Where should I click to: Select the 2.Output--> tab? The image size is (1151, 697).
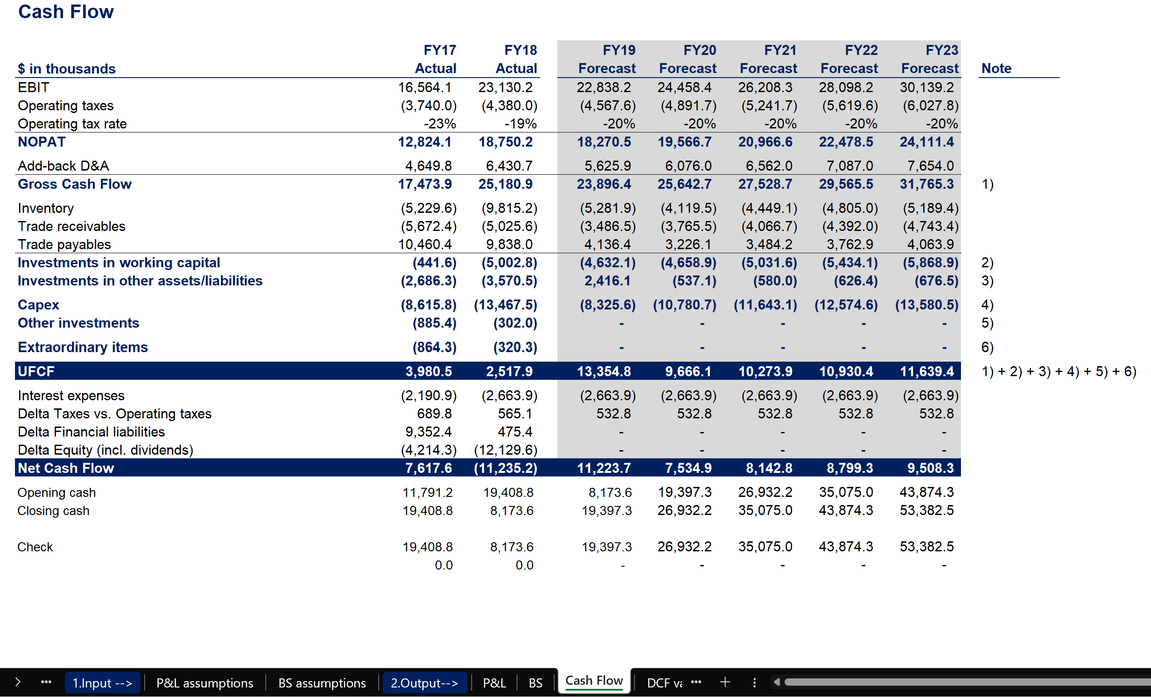coord(424,683)
